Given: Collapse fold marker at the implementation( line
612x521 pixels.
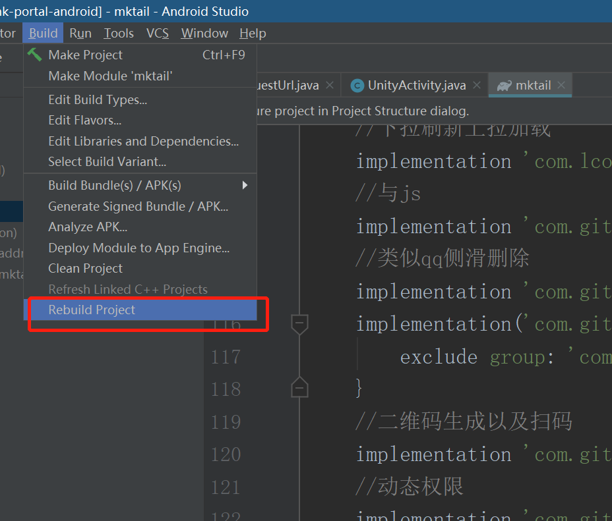Looking at the screenshot, I should click(x=300, y=324).
